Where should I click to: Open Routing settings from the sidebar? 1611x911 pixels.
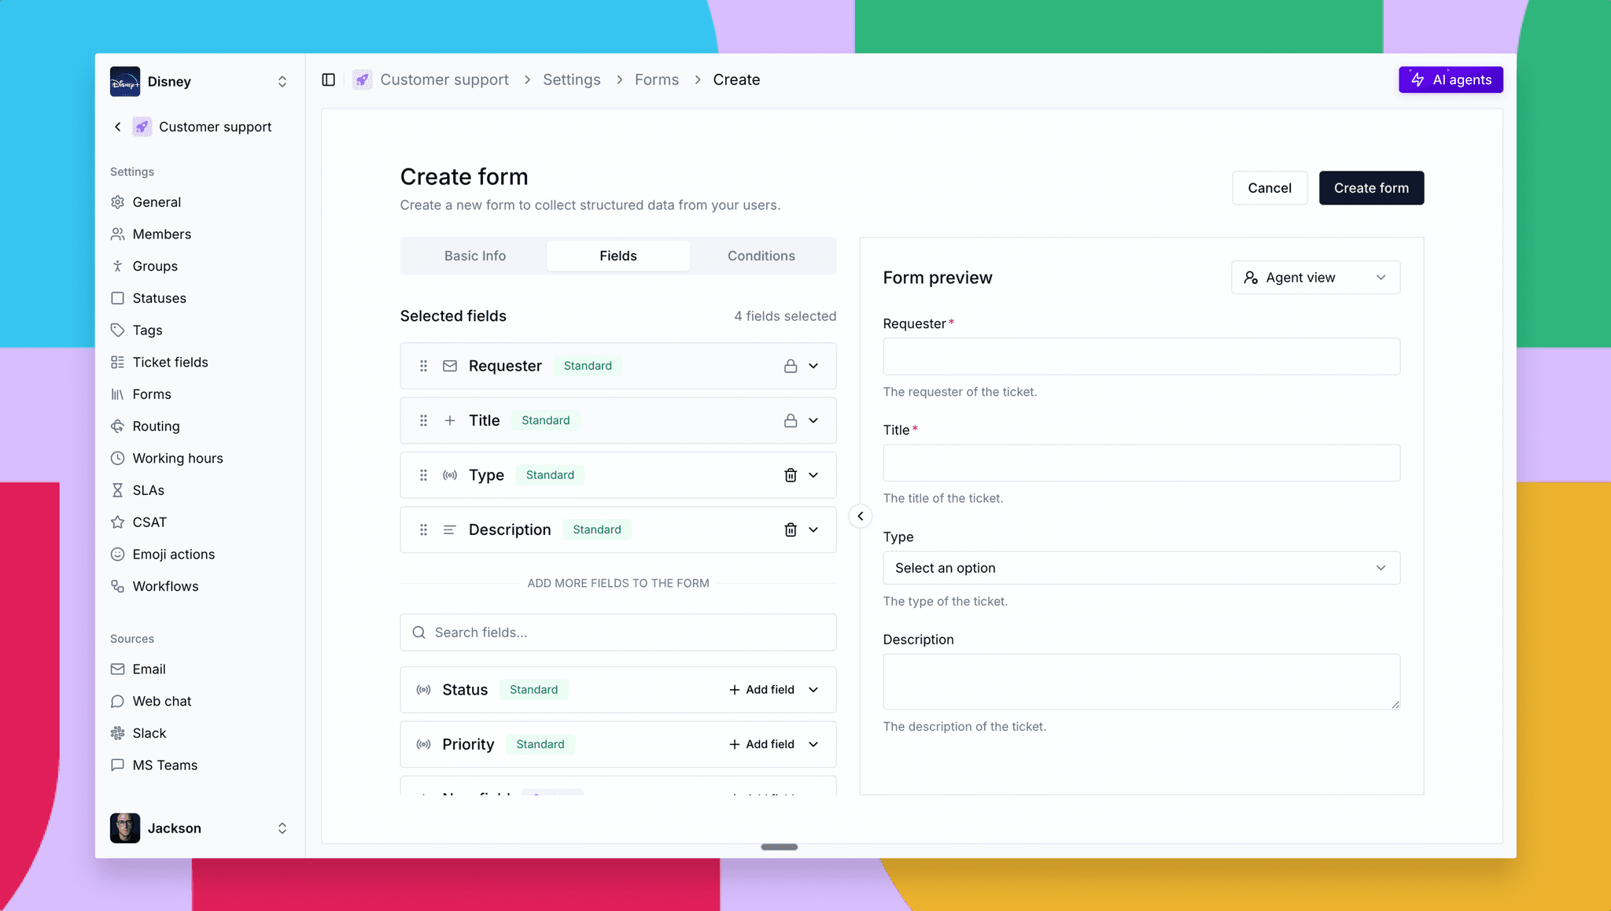pyautogui.click(x=157, y=426)
